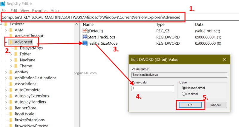The height and width of the screenshot is (127, 239).
Task: Click the Value data input field
Action: click(153, 88)
